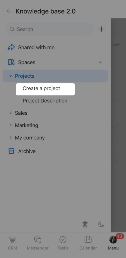Switch to the Messenger tab
Image resolution: width=126 pixels, height=258 pixels.
[x=38, y=243]
